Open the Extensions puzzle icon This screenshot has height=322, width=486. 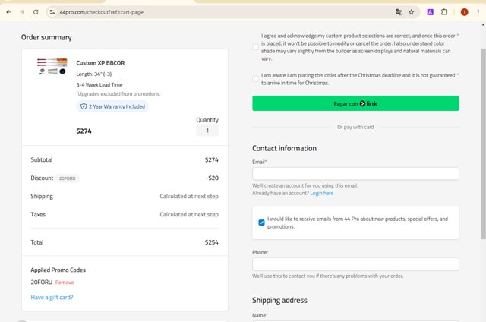(445, 12)
